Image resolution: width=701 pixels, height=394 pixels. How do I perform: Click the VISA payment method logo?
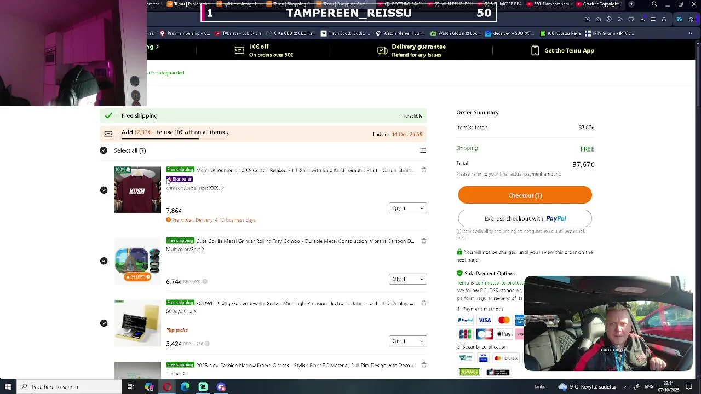coord(485,320)
